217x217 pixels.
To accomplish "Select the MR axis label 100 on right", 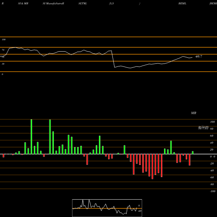I will point(212,122).
